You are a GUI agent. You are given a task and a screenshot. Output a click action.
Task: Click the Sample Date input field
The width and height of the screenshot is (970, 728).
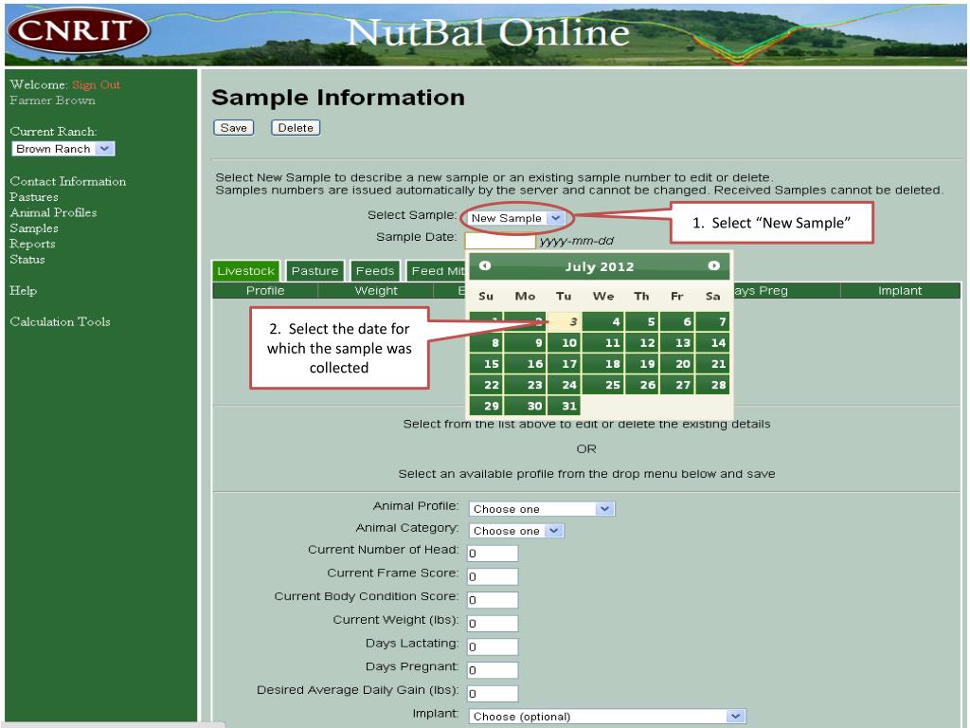tap(500, 241)
